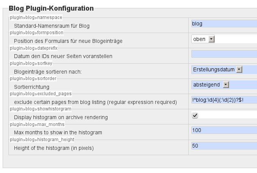The height and width of the screenshot is (173, 257).
Task: Click the plugin»blog»max_months setting key
Action: pos(37,124)
